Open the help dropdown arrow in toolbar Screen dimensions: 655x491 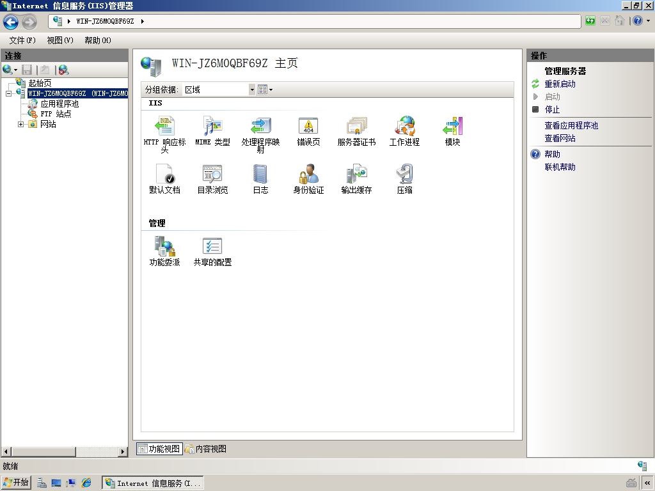tap(649, 21)
